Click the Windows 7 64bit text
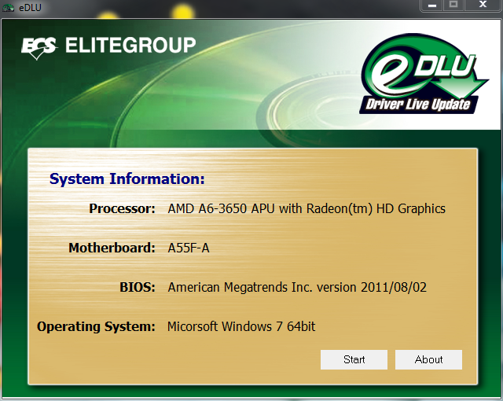Viewport: 503px width, 401px height. tap(241, 326)
